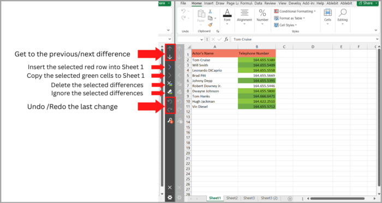This screenshot has width=382, height=203.
Task: Select green cell 164.622.2510
Action: tap(257, 101)
